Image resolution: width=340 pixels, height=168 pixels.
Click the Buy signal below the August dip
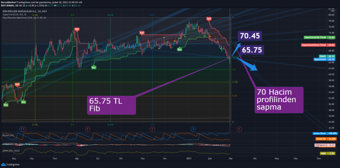click(x=94, y=67)
